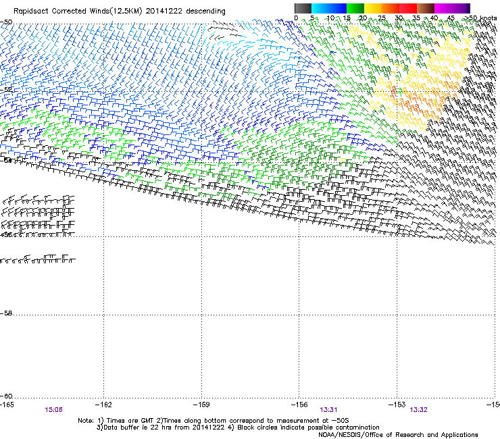Click the legend tick label '10'

[x=330, y=18]
